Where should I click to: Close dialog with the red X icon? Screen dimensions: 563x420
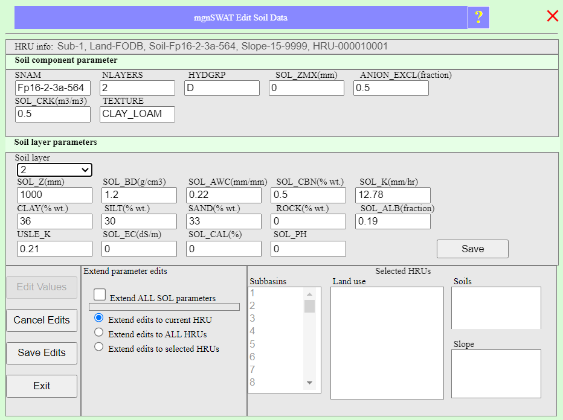coord(552,16)
